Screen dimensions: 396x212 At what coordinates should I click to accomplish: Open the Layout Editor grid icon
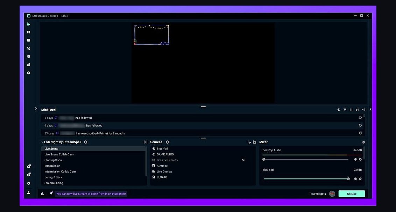[x=29, y=32]
